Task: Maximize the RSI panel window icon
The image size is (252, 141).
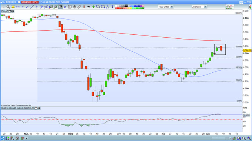Action: tap(36, 108)
